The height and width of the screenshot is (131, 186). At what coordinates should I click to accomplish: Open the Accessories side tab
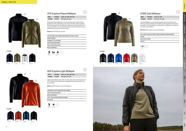tap(184, 89)
